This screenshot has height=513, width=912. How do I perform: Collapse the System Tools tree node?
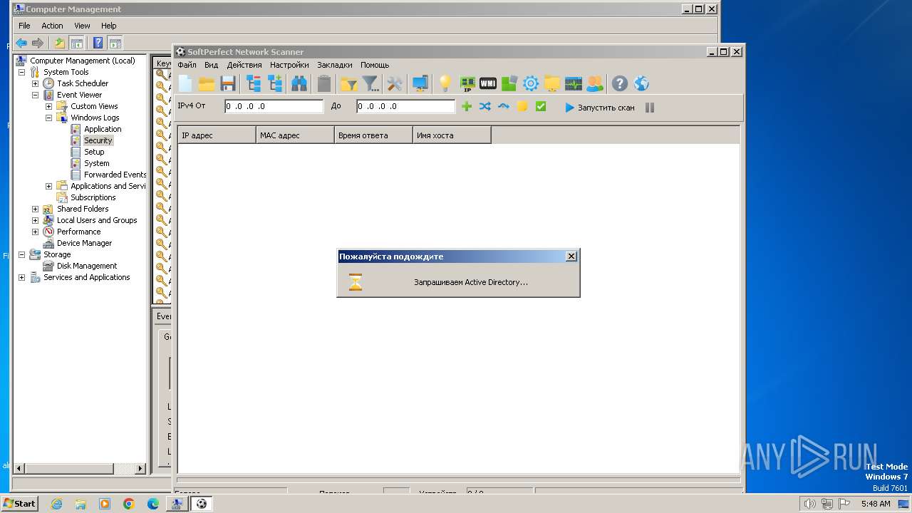click(x=21, y=72)
